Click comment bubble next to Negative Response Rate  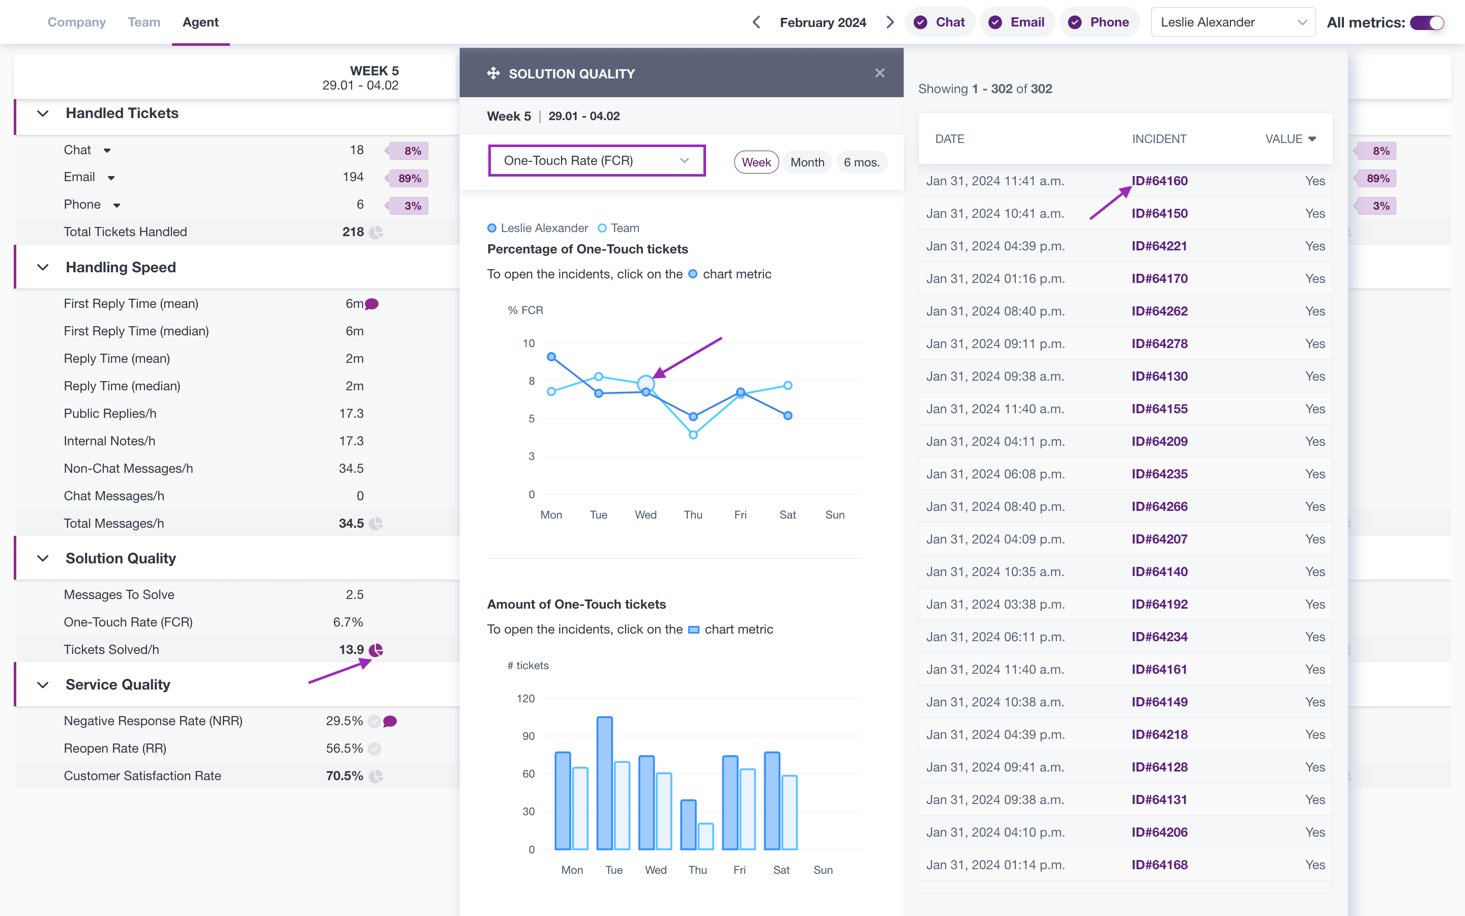[x=391, y=721]
